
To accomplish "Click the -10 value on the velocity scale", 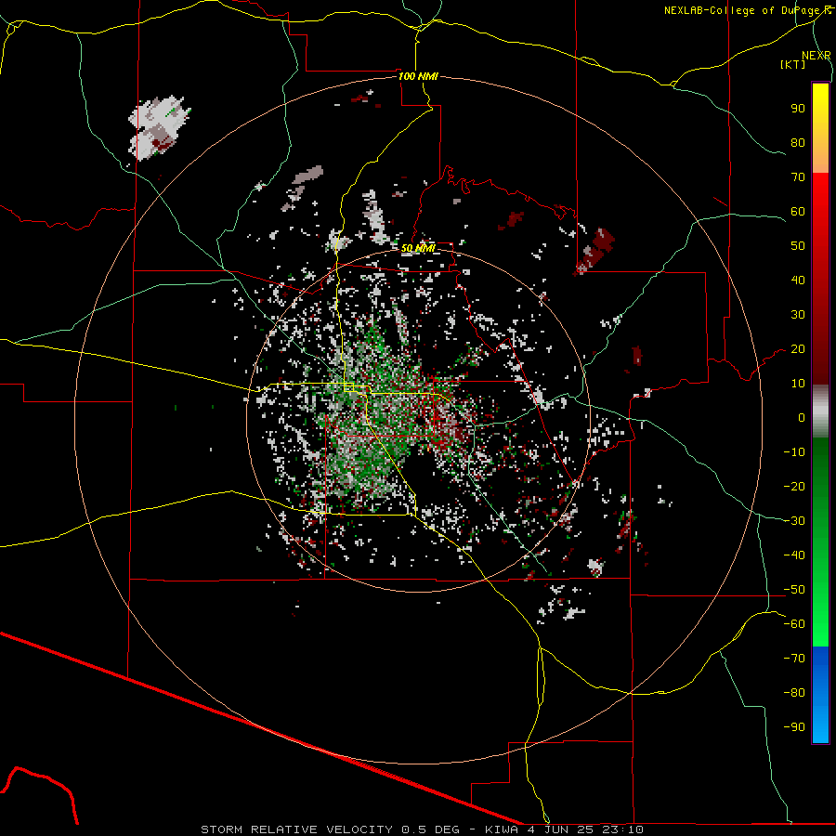I will pyautogui.click(x=794, y=452).
